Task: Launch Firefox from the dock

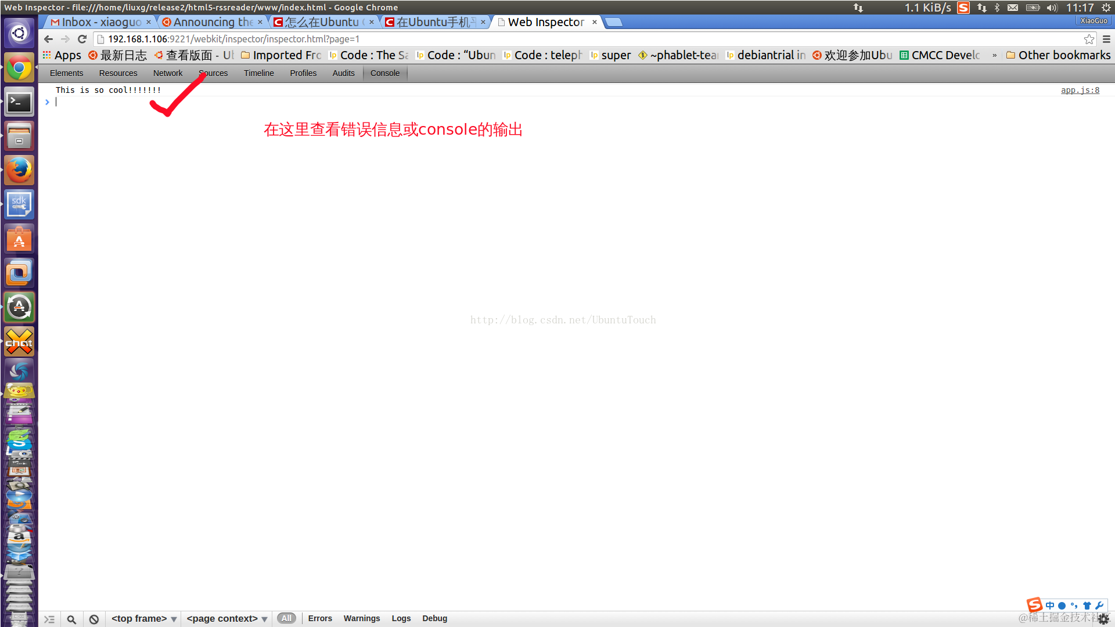Action: tap(19, 170)
